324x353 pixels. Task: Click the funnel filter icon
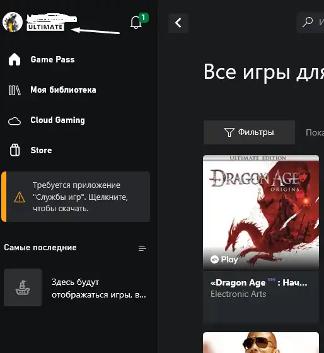coord(229,132)
